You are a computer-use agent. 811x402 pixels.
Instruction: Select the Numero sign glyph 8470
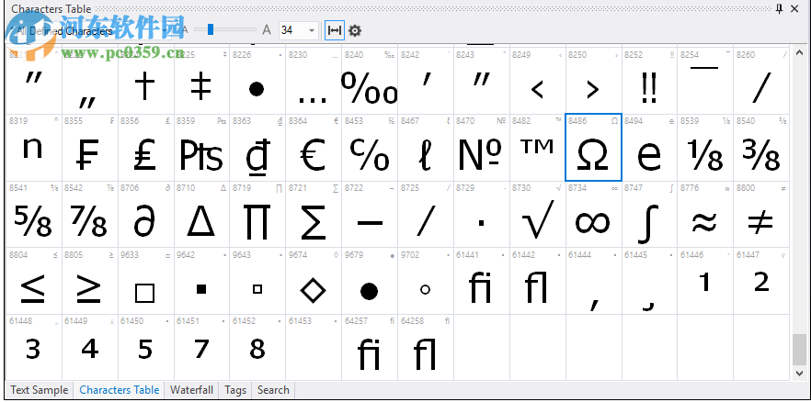click(x=482, y=147)
